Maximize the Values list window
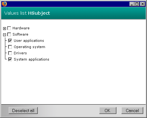Screen dimensions: 147x118 pos(137,4)
